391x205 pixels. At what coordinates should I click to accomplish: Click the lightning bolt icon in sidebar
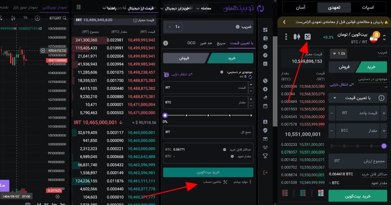265,89
